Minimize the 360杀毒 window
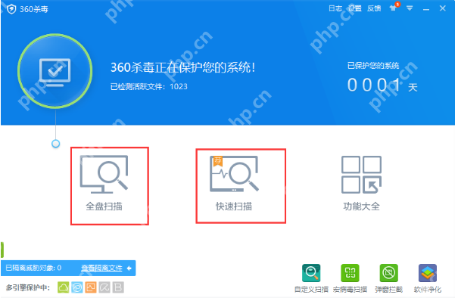458x298 pixels. 426,9
